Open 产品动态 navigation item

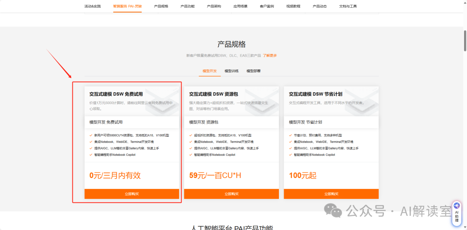point(320,6)
